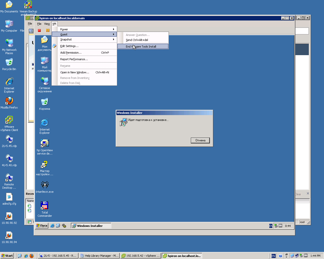Viewport: 324px width, 259px height.
Task: Click Windows Installer button on guest taskbar
Action: 91,226
